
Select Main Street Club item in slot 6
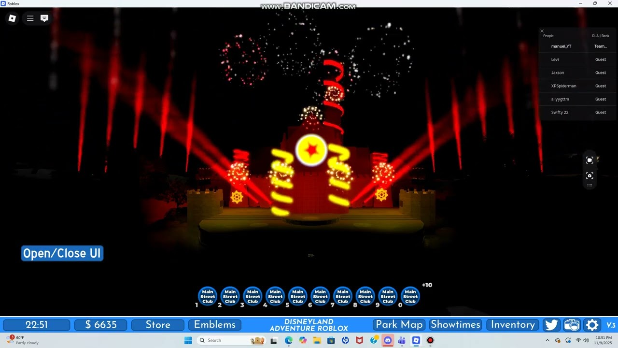[x=320, y=296]
